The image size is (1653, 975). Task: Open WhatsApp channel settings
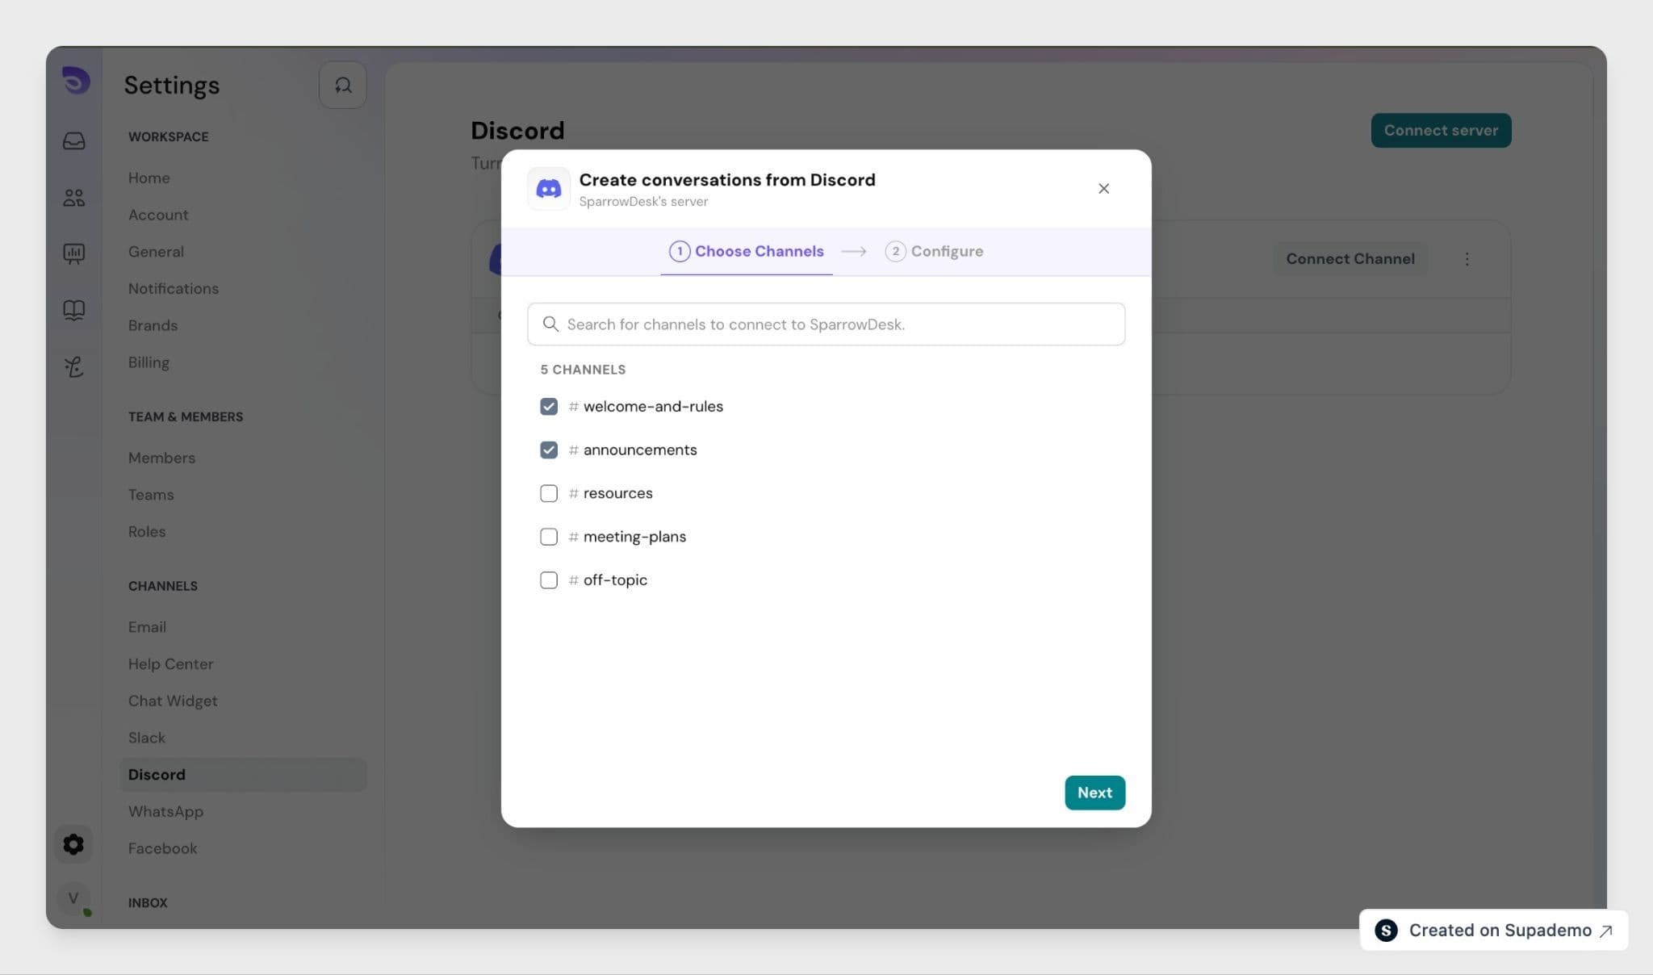click(165, 812)
